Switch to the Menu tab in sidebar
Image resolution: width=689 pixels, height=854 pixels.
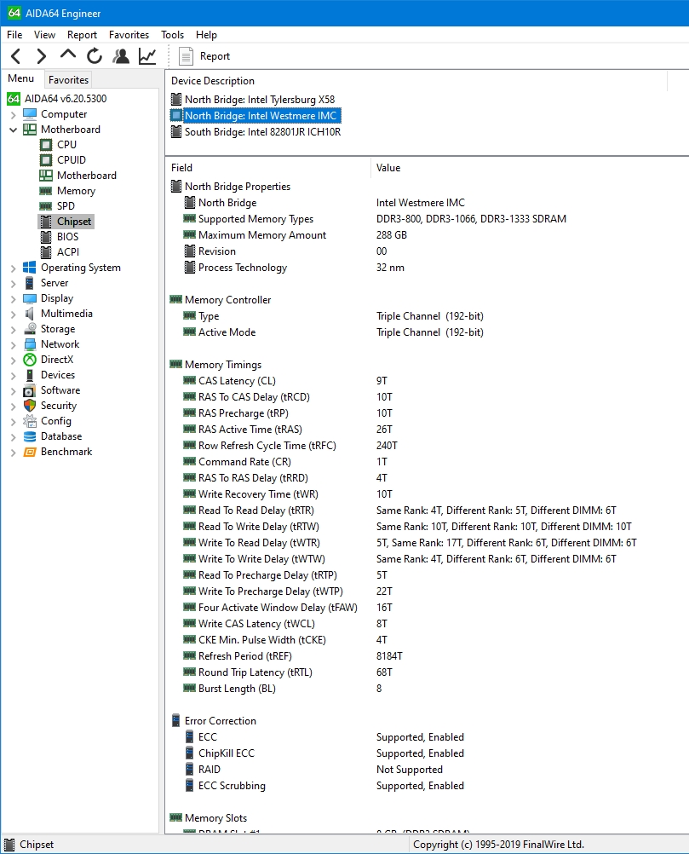pyautogui.click(x=20, y=79)
